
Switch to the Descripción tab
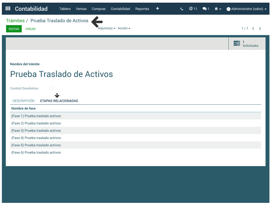24,101
